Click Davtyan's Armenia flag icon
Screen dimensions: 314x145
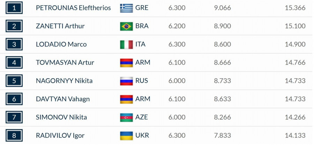pyautogui.click(x=126, y=99)
